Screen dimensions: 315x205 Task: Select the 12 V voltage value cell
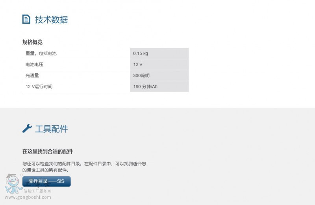pyautogui.click(x=138, y=65)
